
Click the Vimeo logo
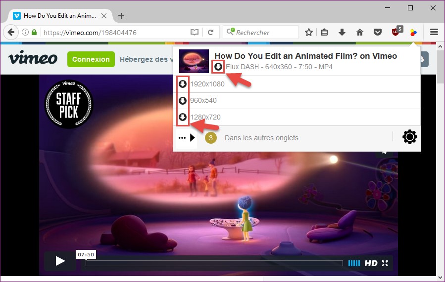[x=33, y=58]
